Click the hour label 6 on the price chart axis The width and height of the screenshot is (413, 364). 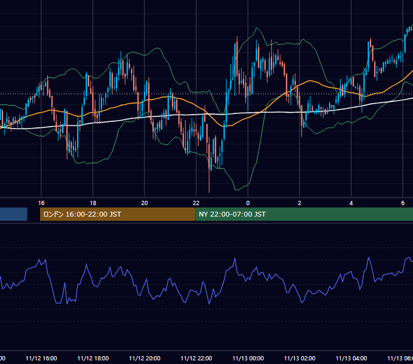[x=403, y=203]
